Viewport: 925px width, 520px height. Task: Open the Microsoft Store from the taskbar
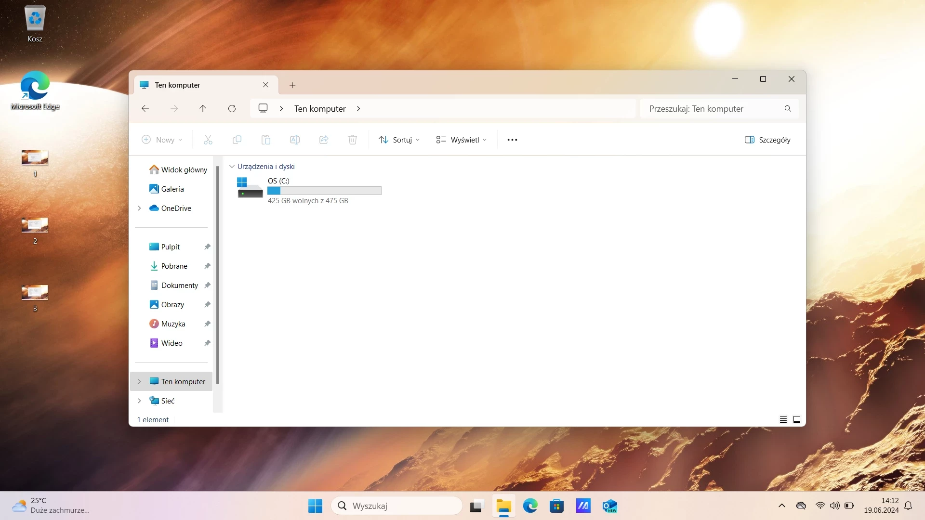click(556, 506)
